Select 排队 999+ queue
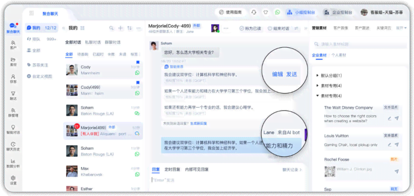Screen dimensions: 414x196 click(42, 39)
